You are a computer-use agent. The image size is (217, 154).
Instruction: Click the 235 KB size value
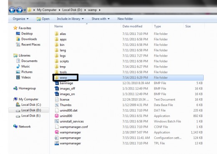click(198, 110)
